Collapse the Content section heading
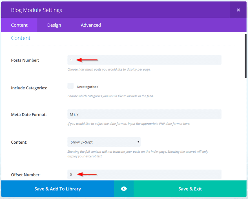Image resolution: width=248 pixels, height=199 pixels. click(21, 38)
